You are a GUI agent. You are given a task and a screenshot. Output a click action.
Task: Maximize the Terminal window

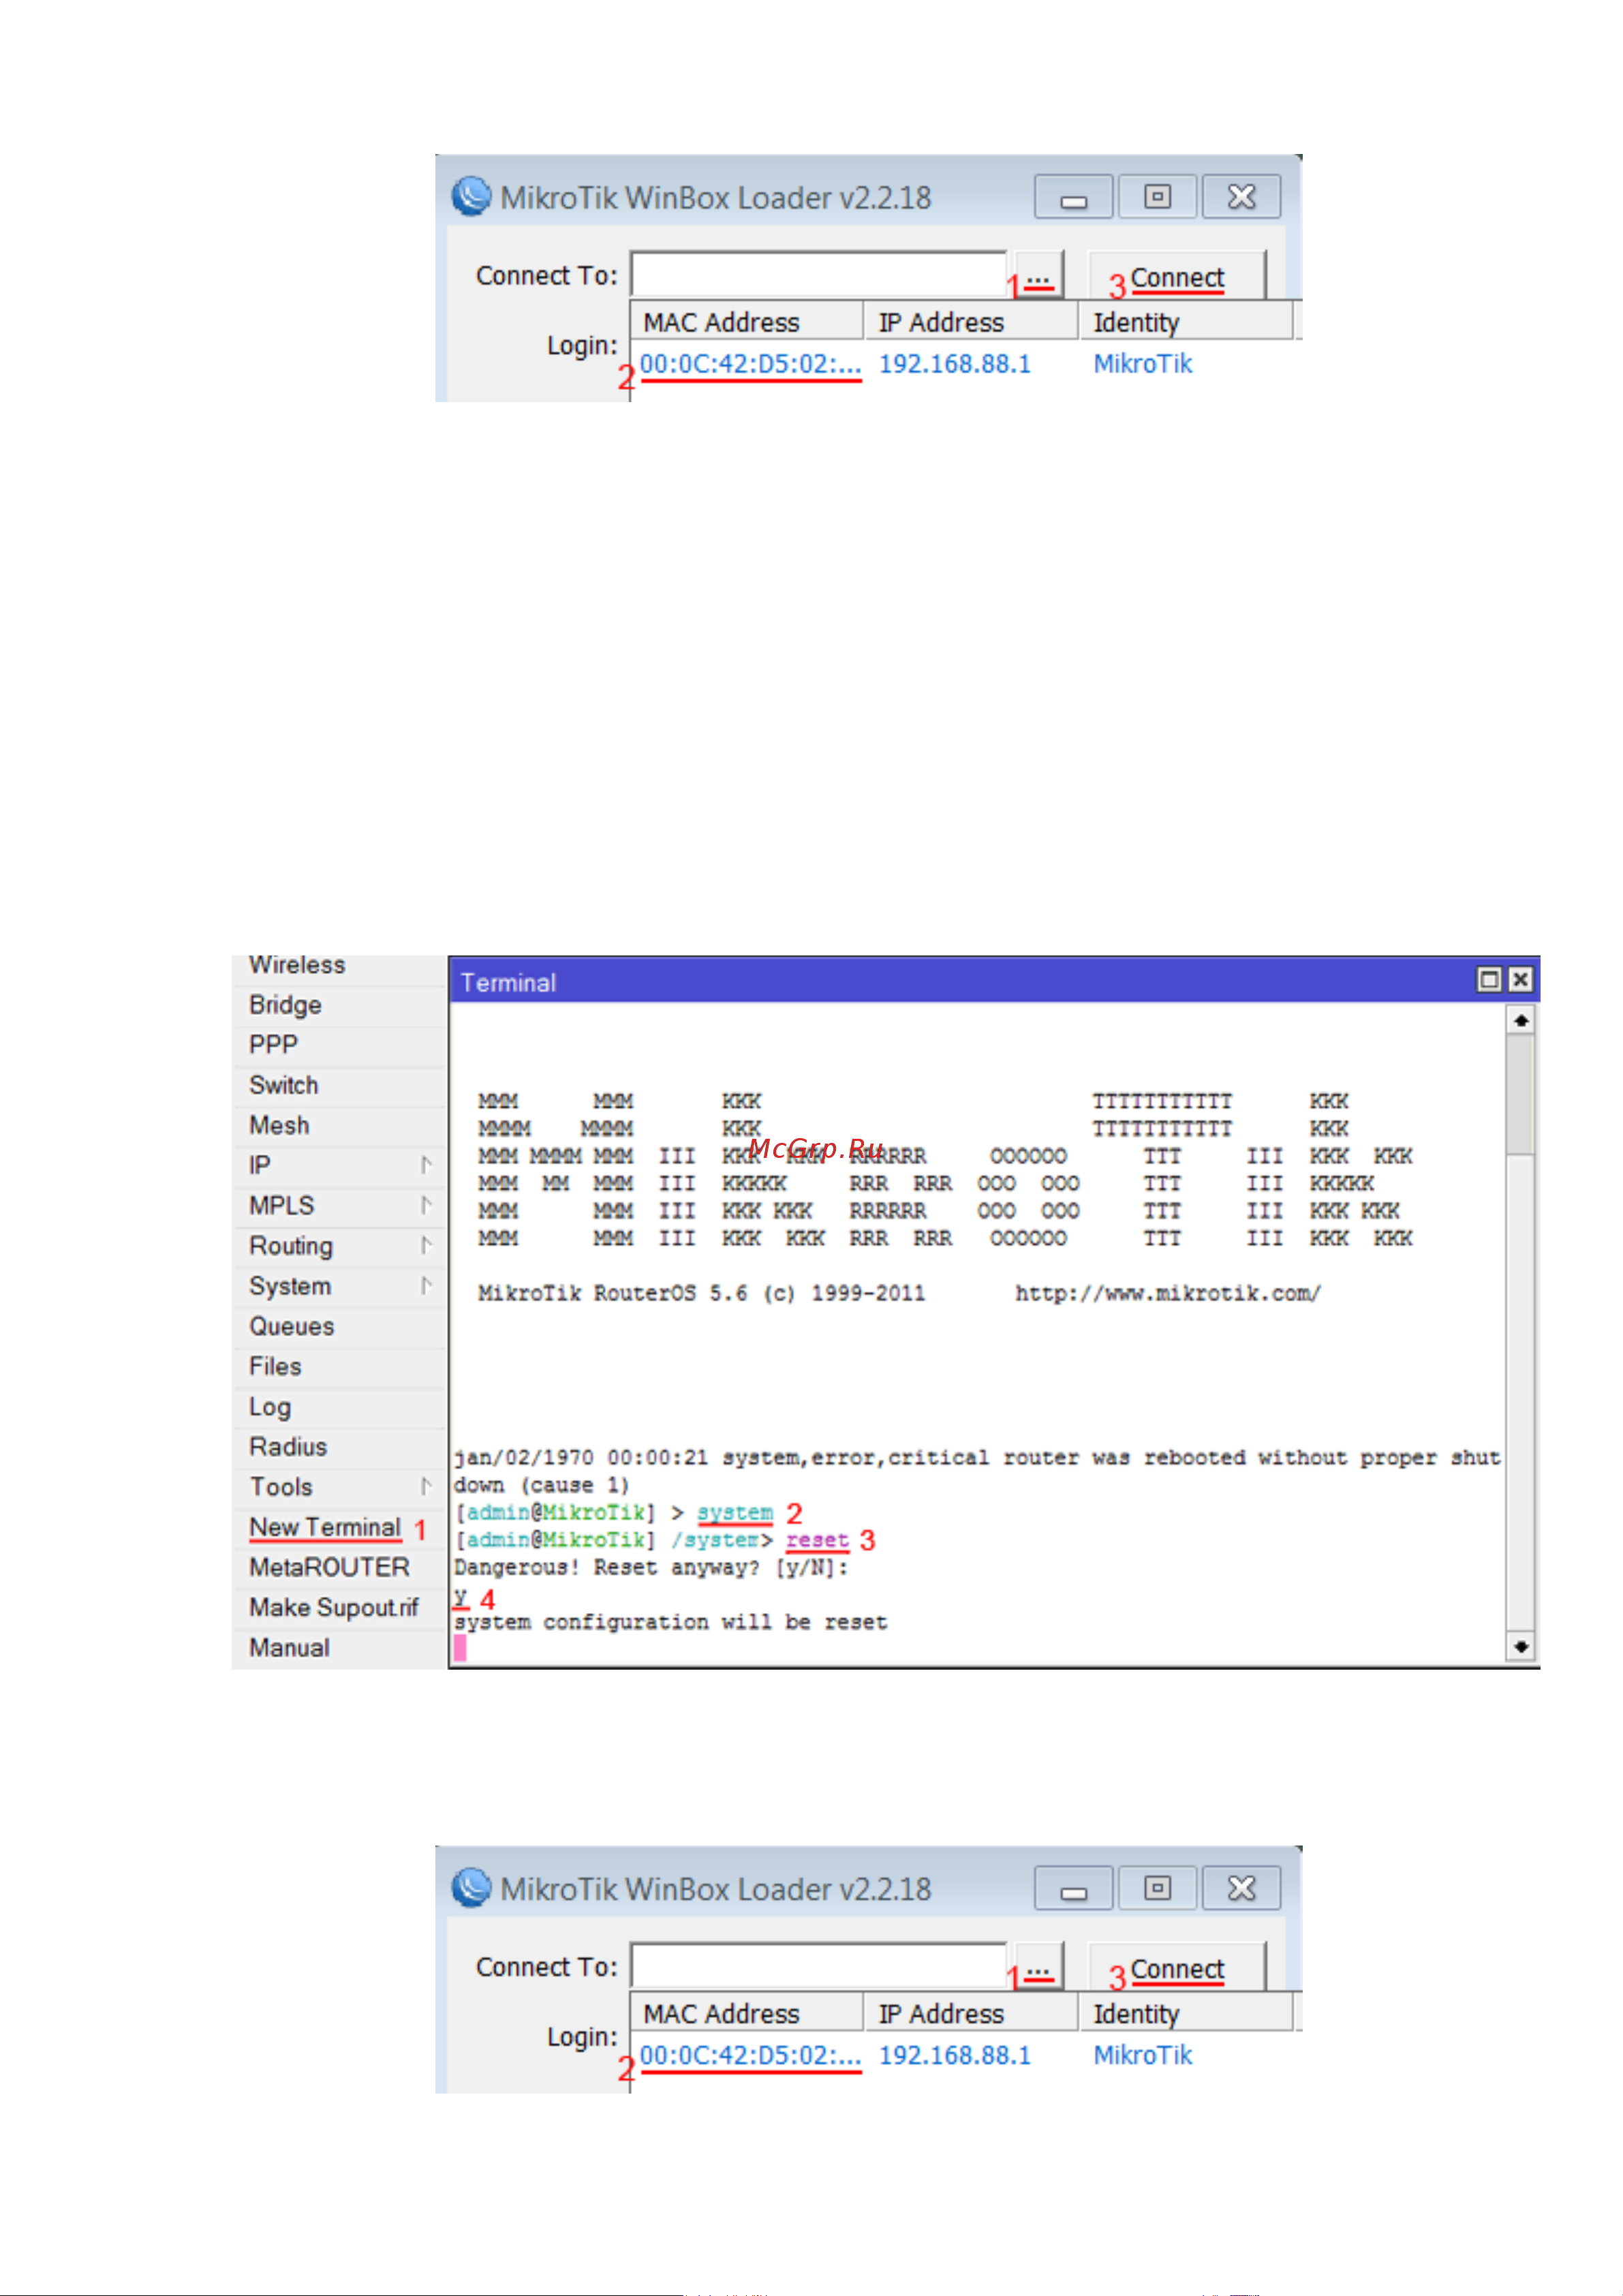[1489, 980]
